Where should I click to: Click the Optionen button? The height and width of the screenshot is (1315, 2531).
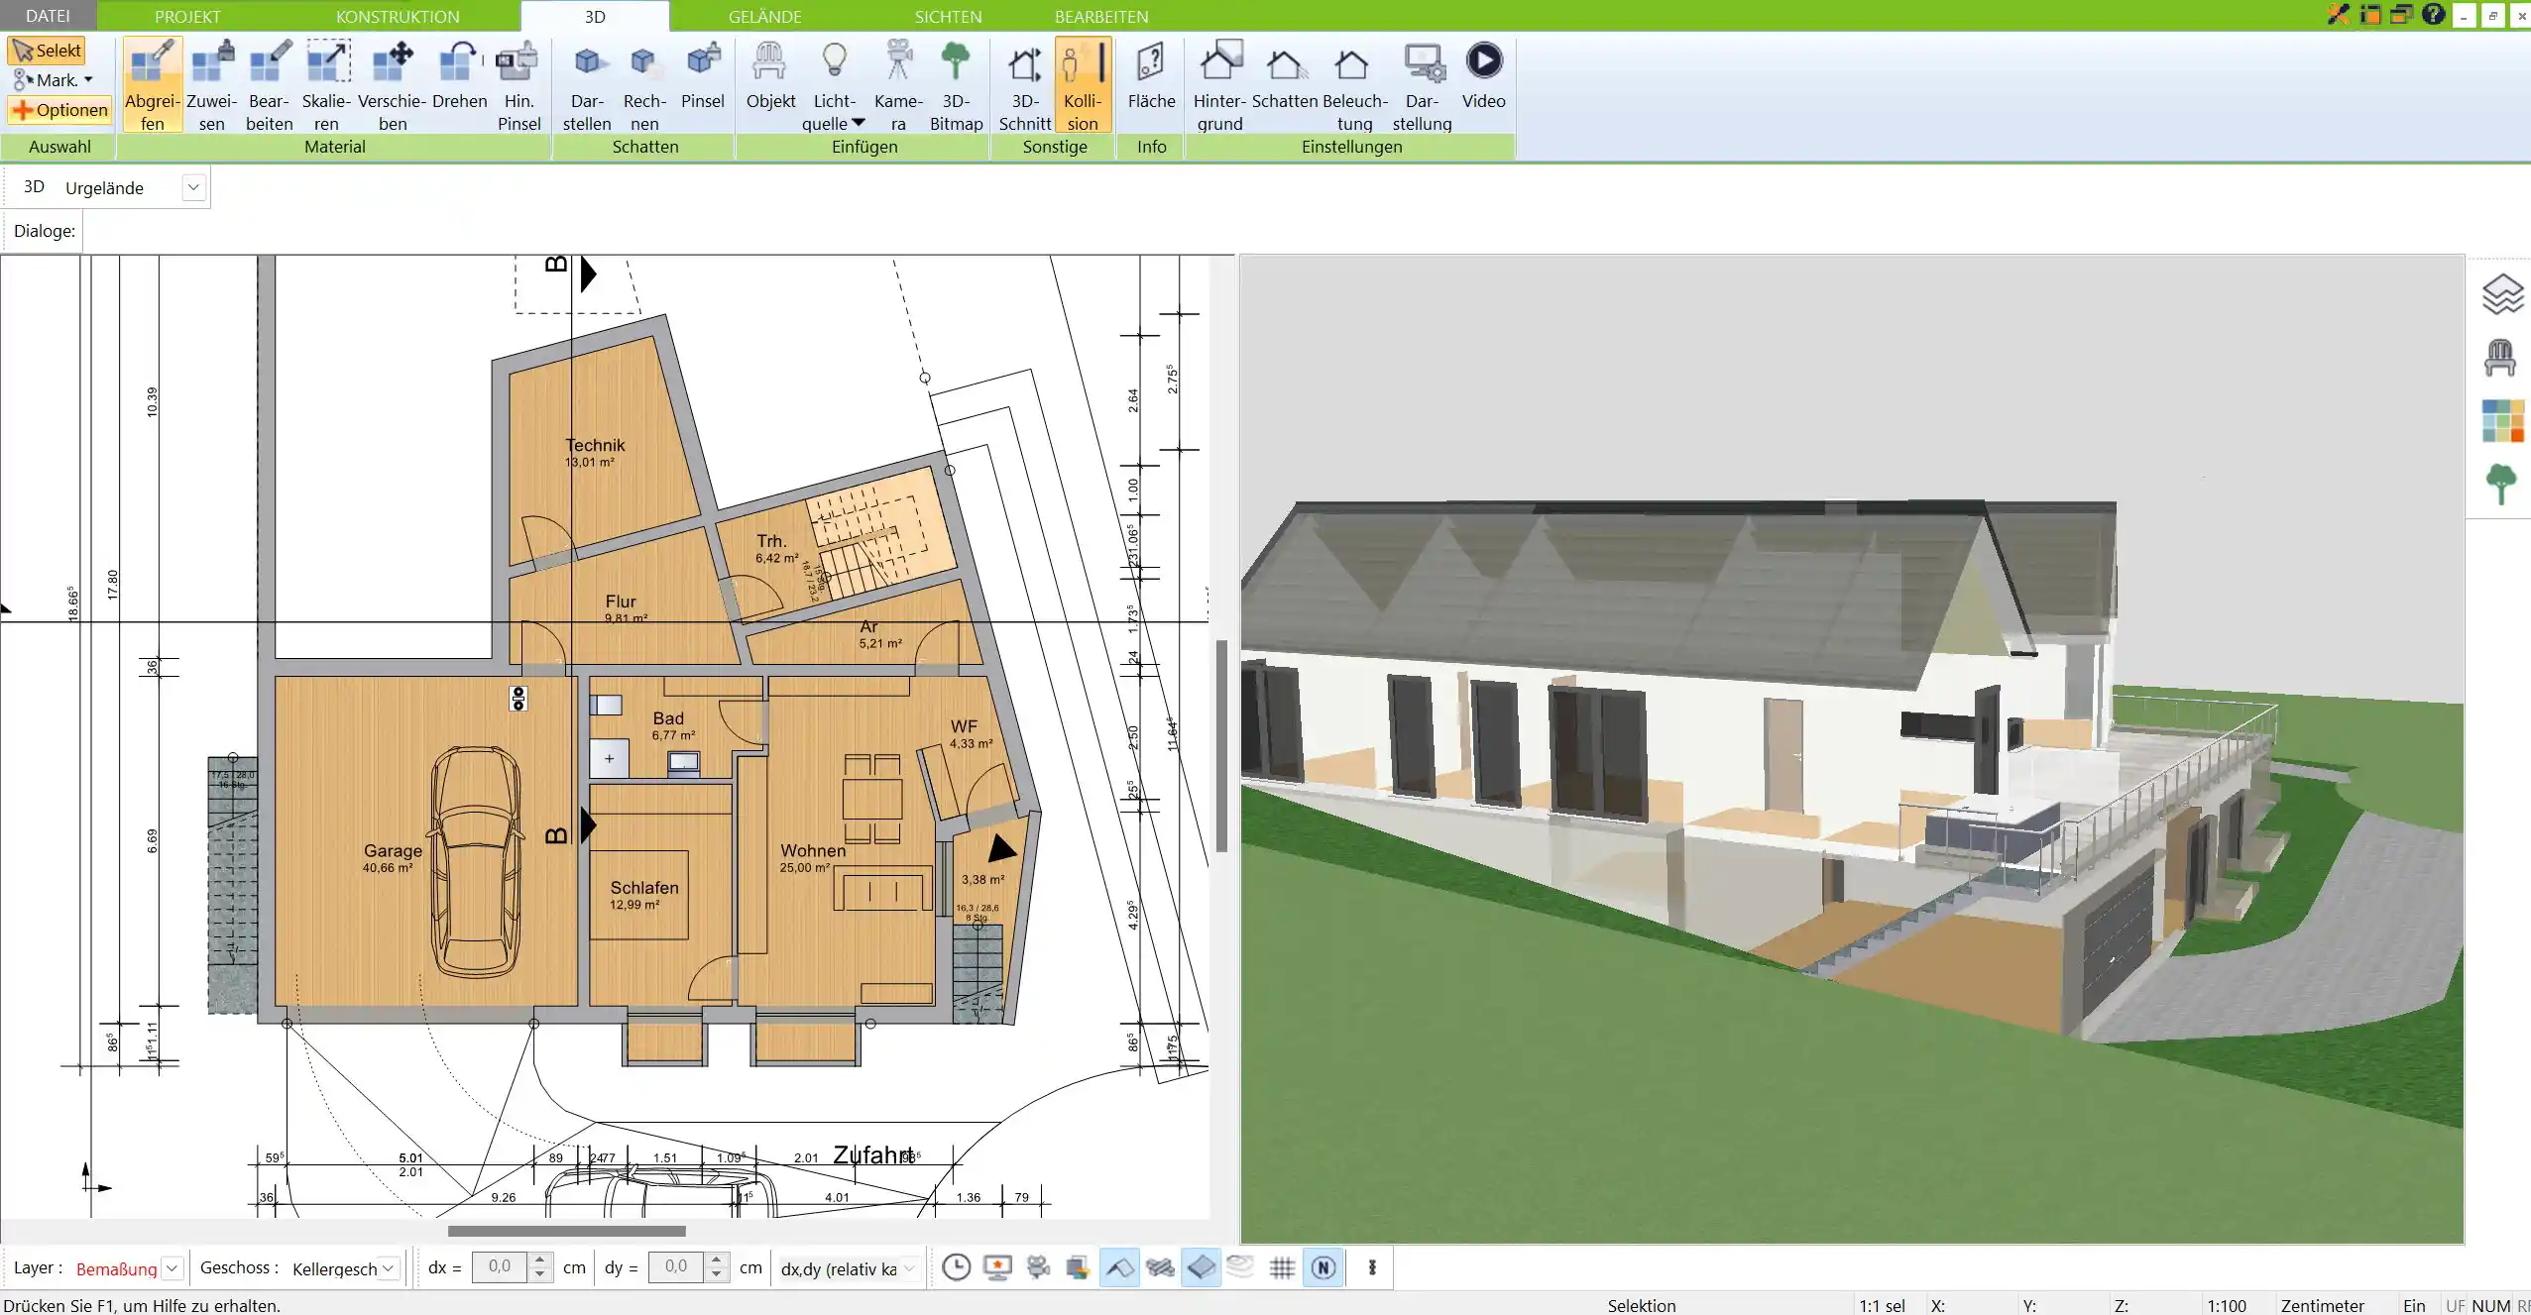point(58,109)
